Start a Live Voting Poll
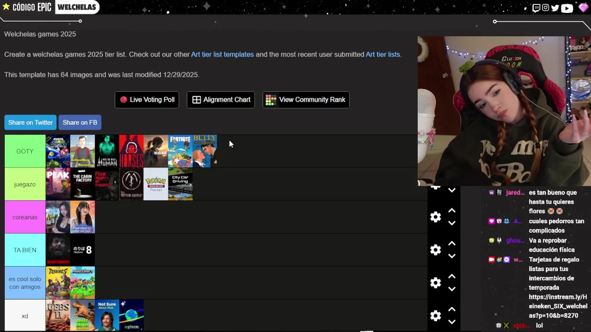This screenshot has height=332, width=591. coord(147,100)
